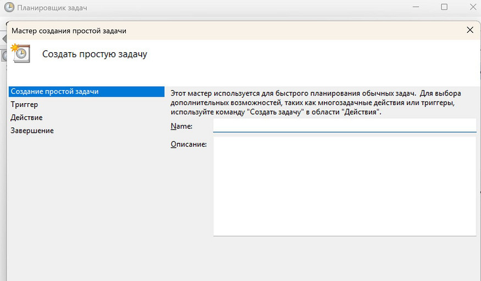Close the Планировщик задач main window

473,7
